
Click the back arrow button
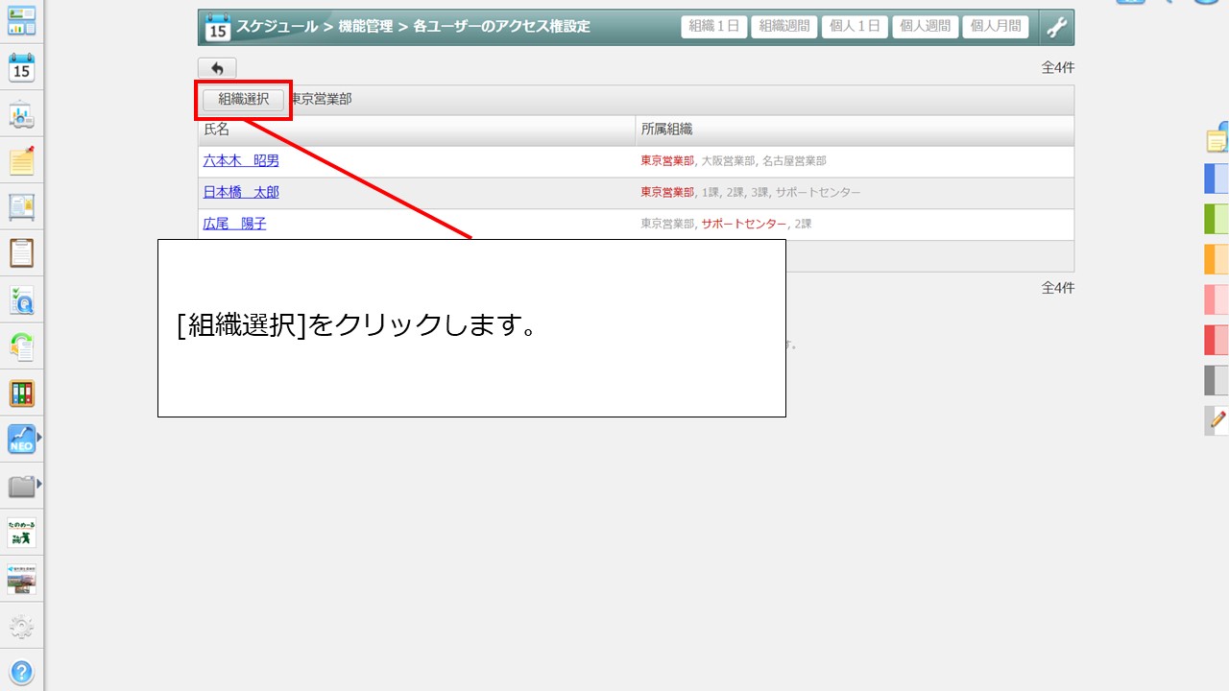pos(217,68)
